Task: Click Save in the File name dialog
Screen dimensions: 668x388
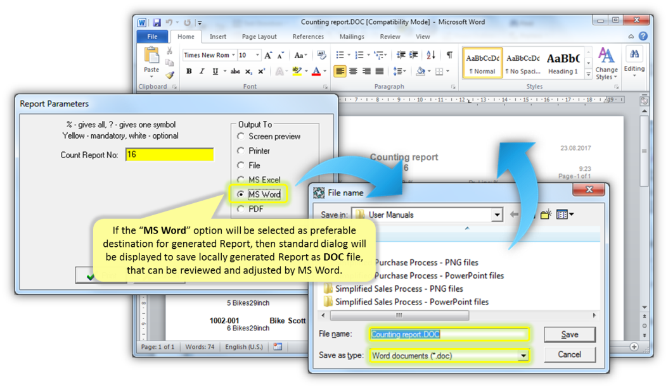Action: (x=570, y=334)
